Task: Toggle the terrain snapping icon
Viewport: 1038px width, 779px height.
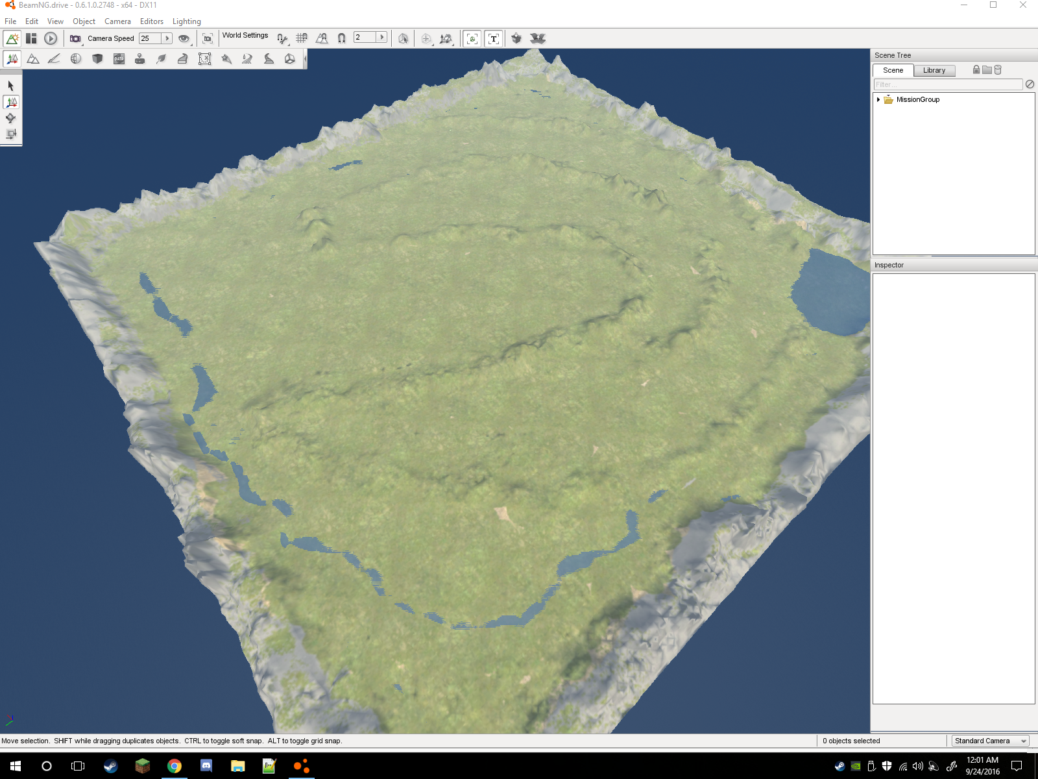Action: coord(322,38)
